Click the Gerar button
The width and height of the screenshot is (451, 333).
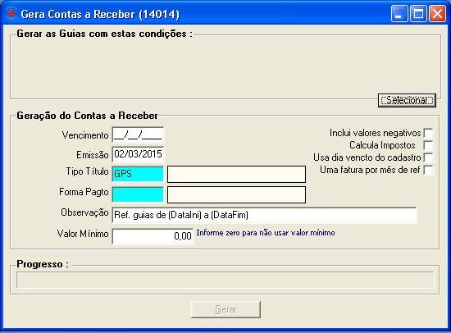pyautogui.click(x=225, y=309)
